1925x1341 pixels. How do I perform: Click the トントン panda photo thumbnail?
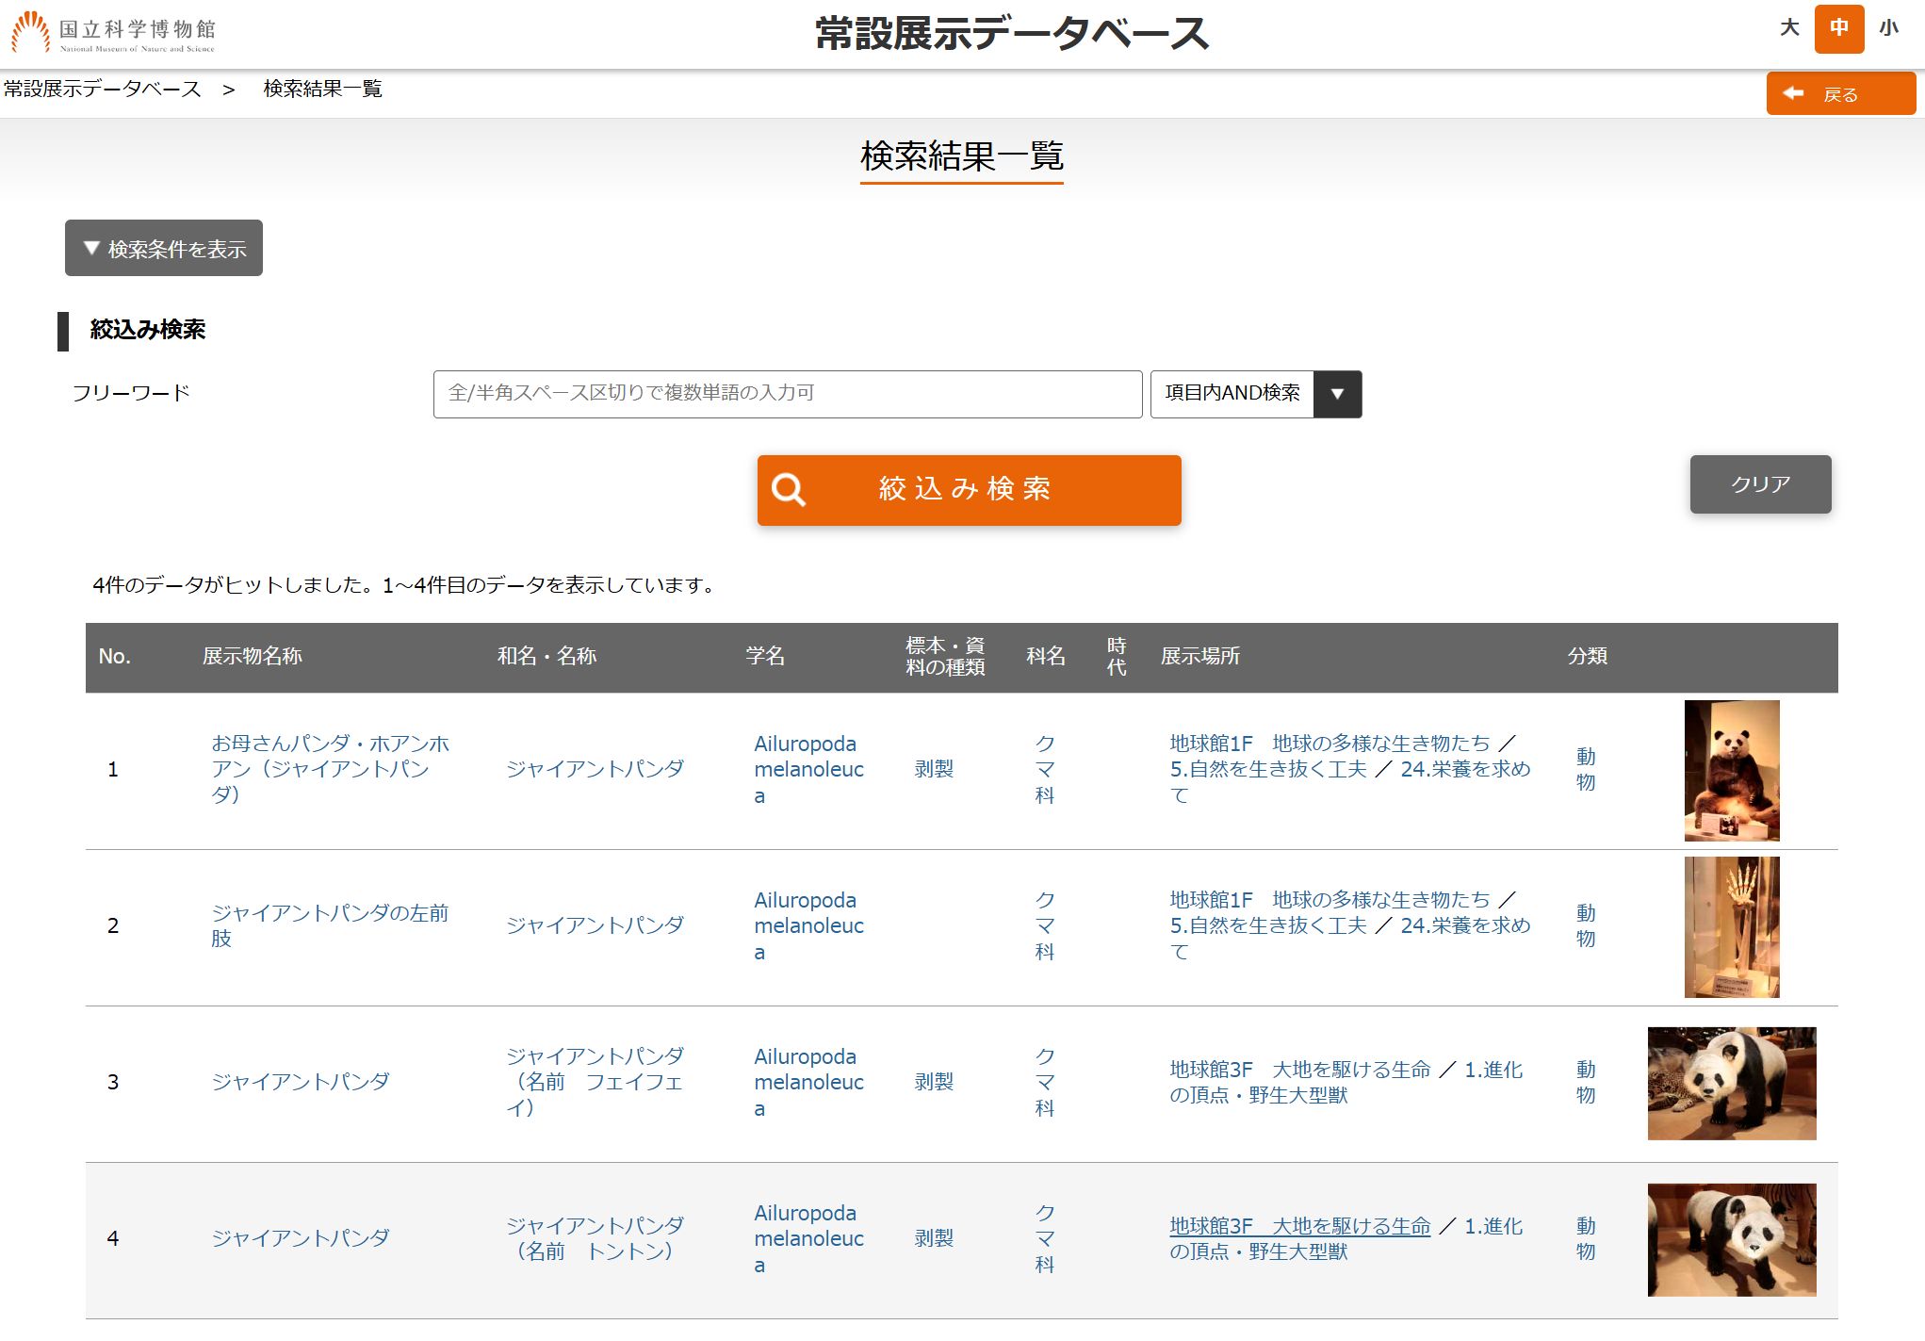1731,1239
